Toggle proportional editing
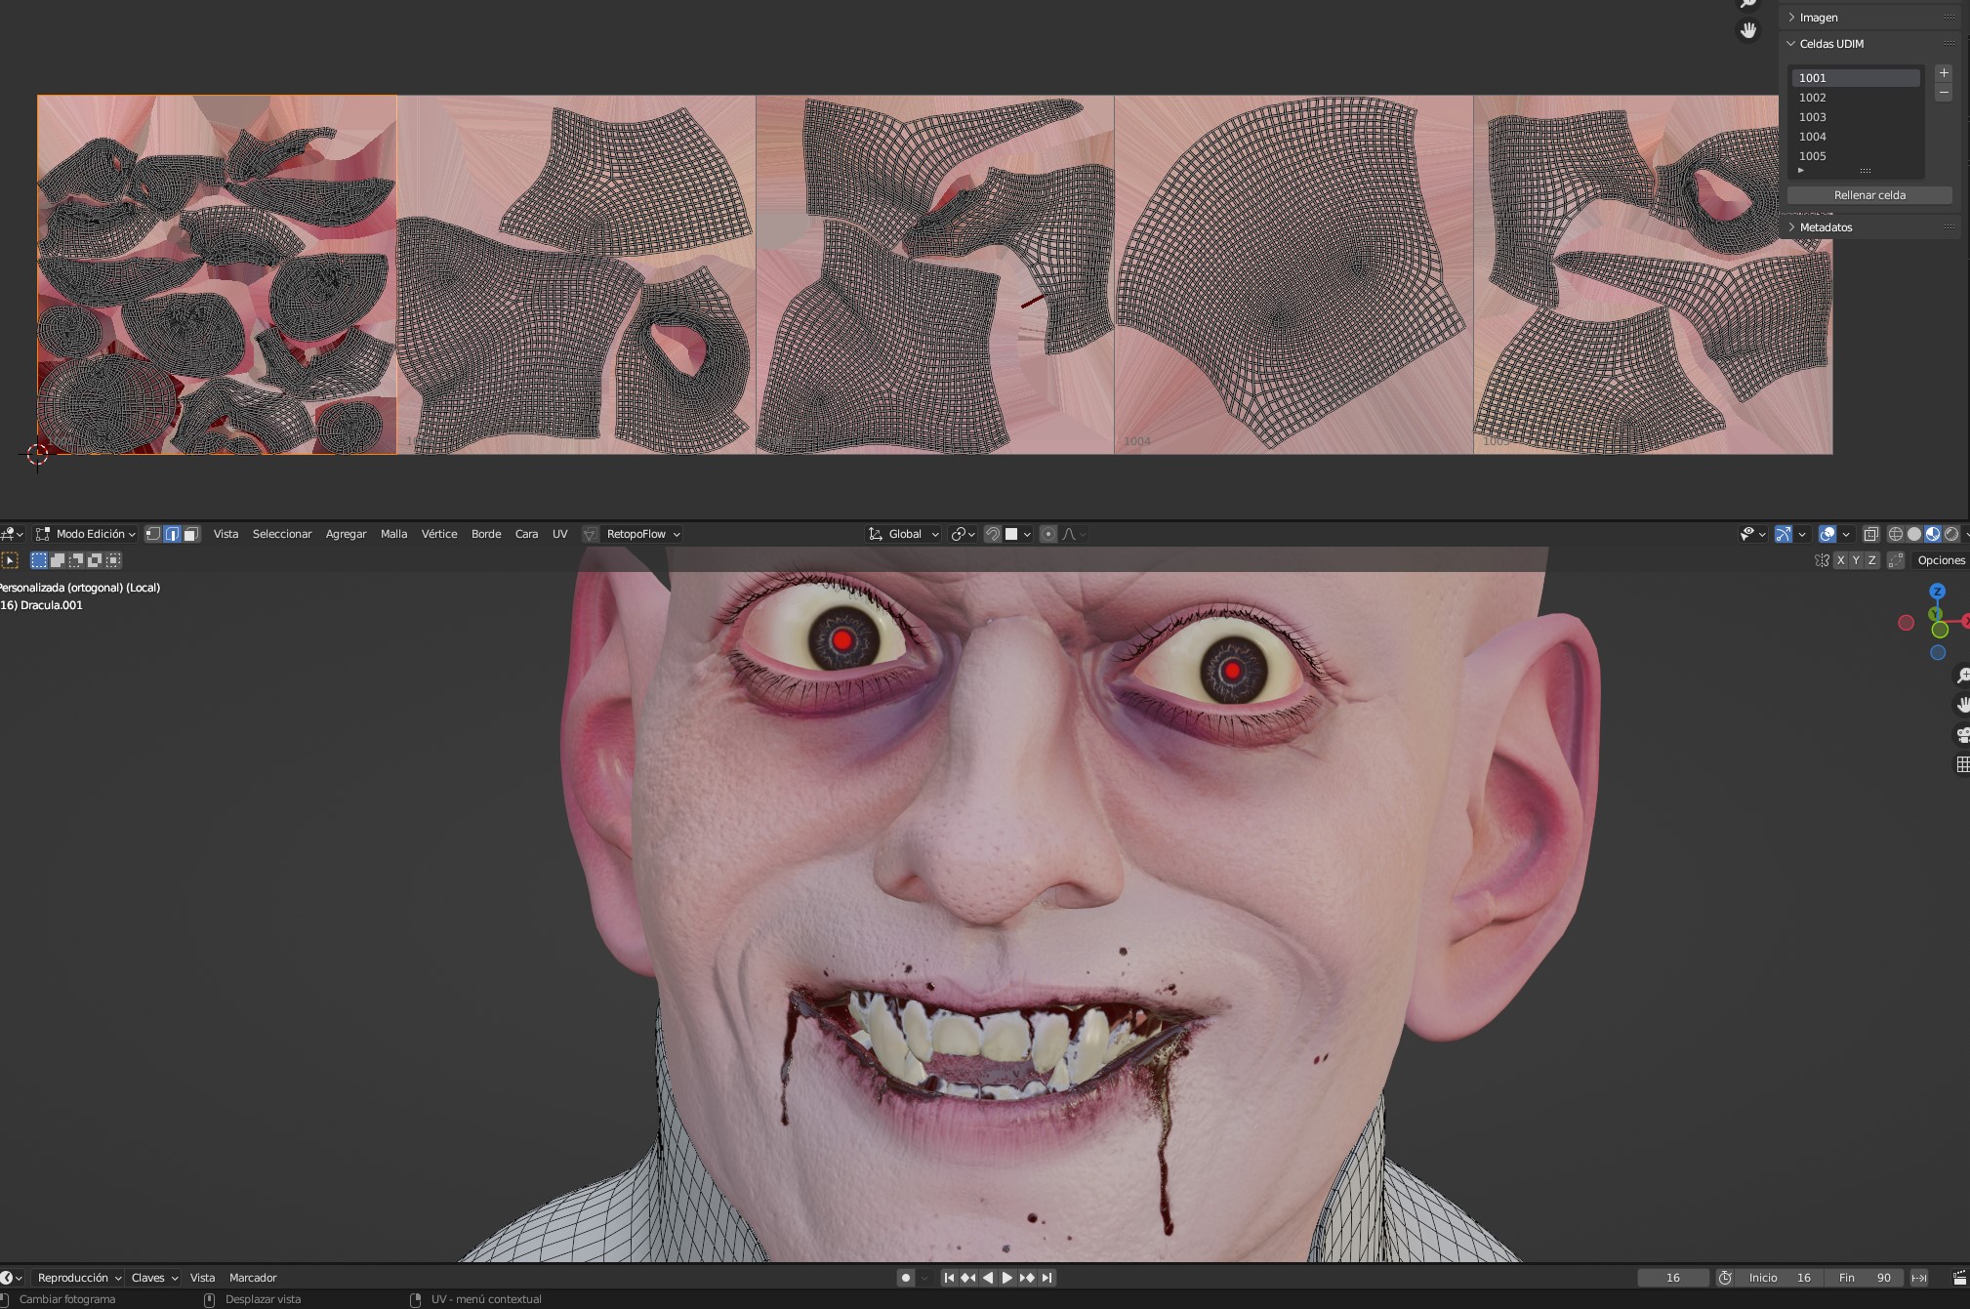The width and height of the screenshot is (1970, 1309). (x=1047, y=534)
